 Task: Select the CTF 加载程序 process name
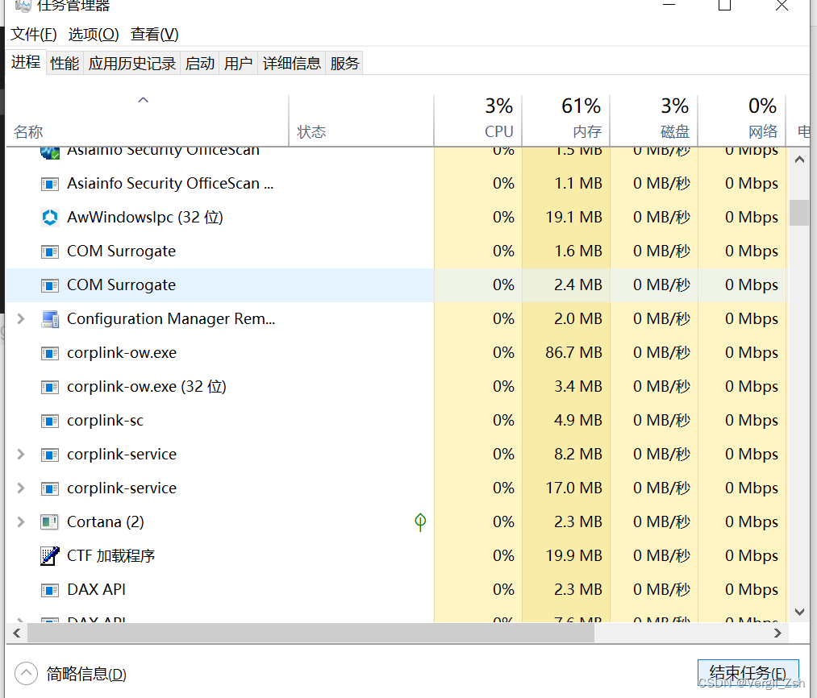(x=111, y=556)
